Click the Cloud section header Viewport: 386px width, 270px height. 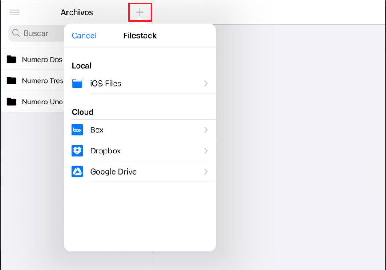pyautogui.click(x=82, y=112)
